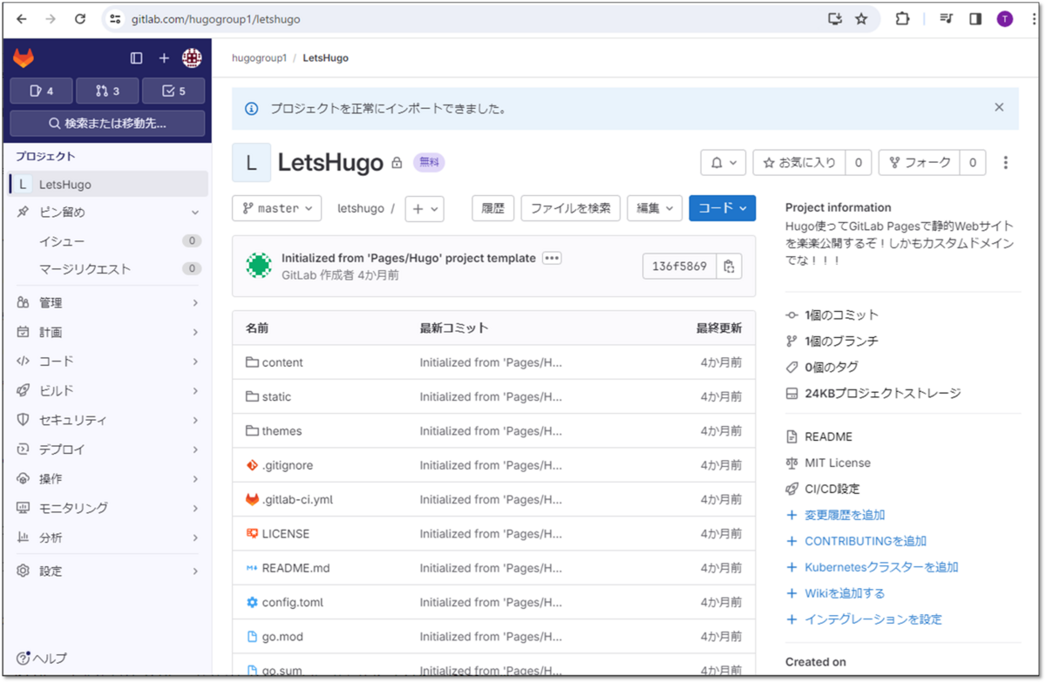Click the フォーク fork button
1046x683 pixels.
920,162
